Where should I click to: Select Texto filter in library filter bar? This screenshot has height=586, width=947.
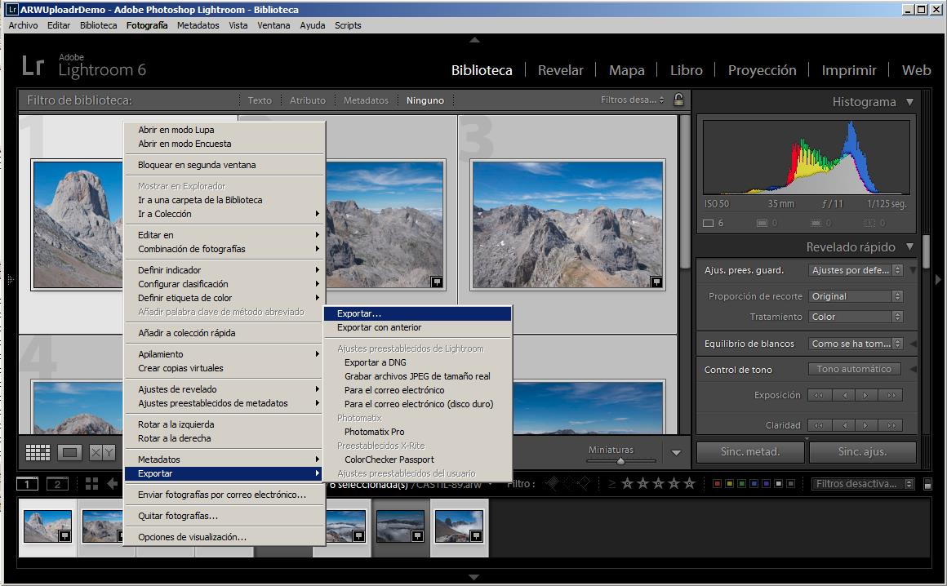coord(260,100)
